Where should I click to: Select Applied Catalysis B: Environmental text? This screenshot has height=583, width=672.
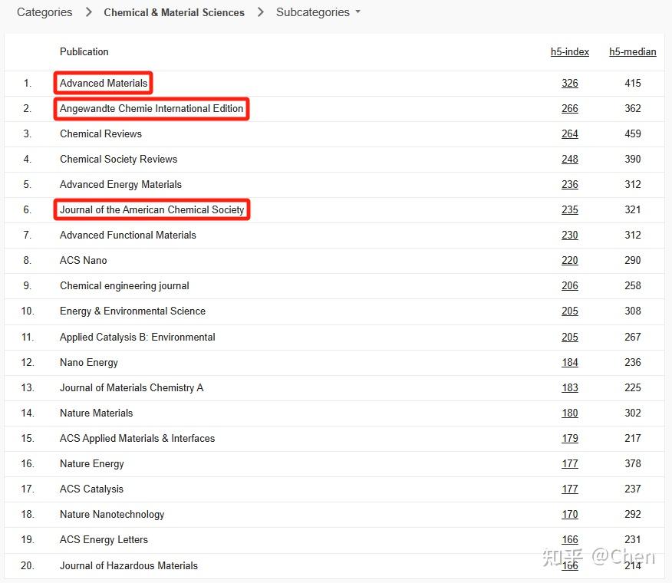137,337
